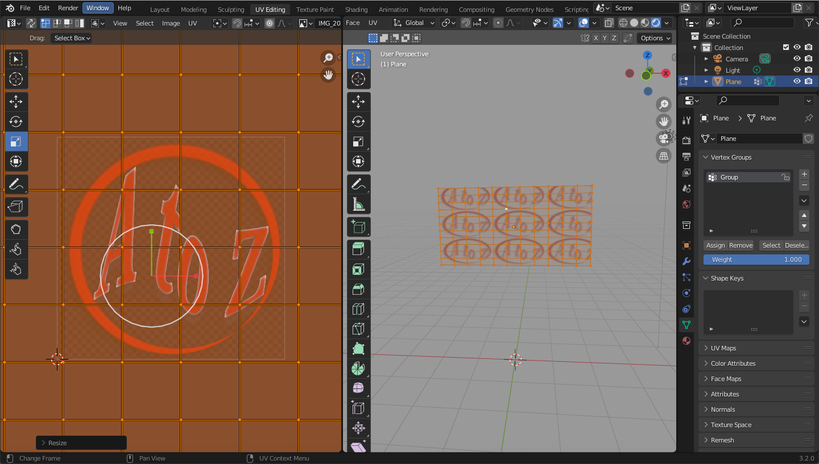Open the Options dropdown in 3D viewport
The image size is (819, 464).
coord(654,38)
